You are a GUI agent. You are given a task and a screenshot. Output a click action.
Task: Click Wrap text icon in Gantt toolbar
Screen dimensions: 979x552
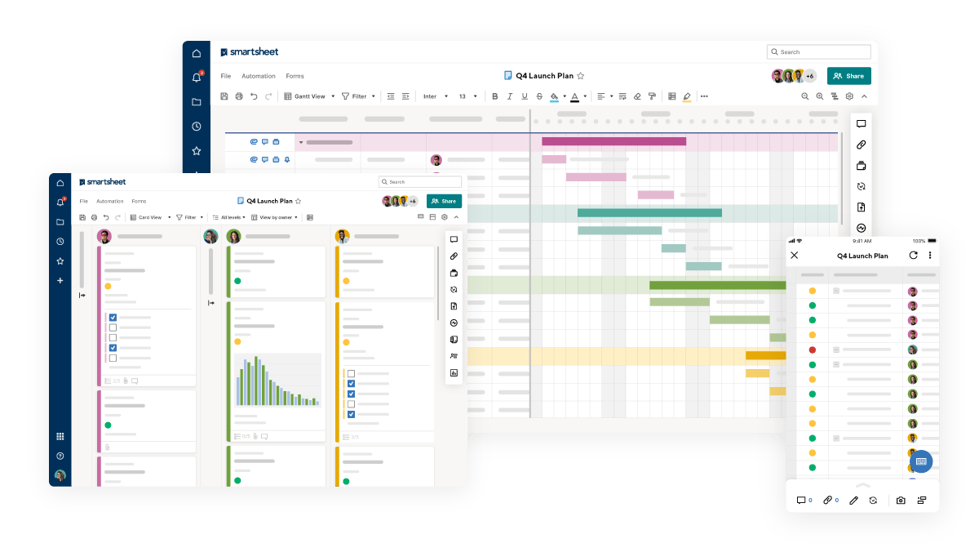[x=622, y=96]
